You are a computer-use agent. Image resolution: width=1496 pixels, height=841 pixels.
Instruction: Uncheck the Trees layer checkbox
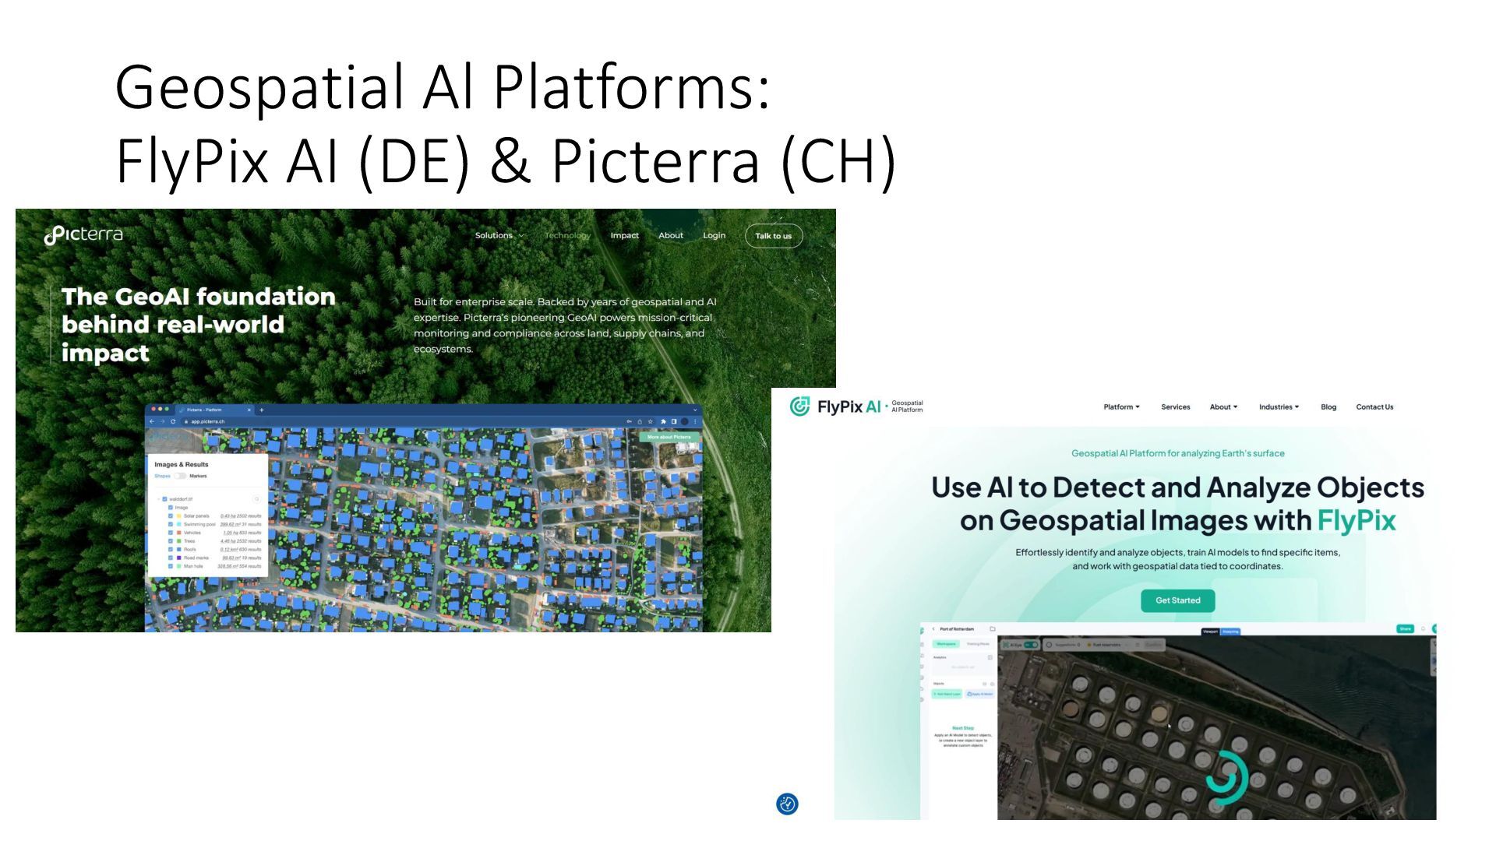tap(171, 541)
